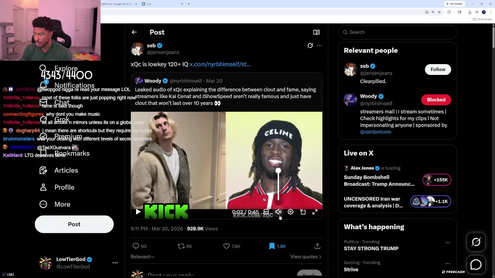Open the browser zoom magnifier icon
Viewport: 495px width, 278px height.
(x=433, y=12)
